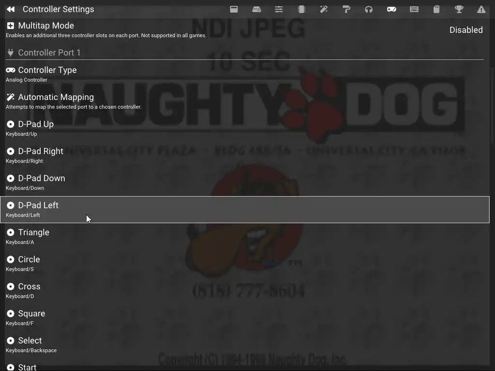Click the Controller Settings title text
495x371 pixels.
(x=58, y=9)
